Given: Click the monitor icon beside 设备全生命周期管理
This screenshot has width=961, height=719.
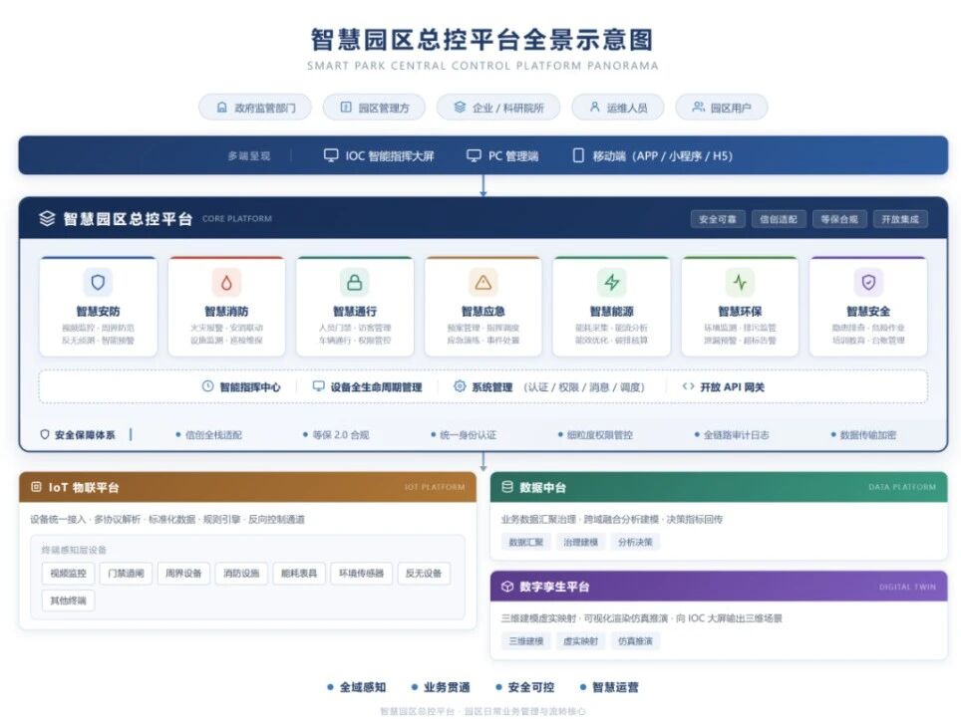Looking at the screenshot, I should click(x=319, y=386).
